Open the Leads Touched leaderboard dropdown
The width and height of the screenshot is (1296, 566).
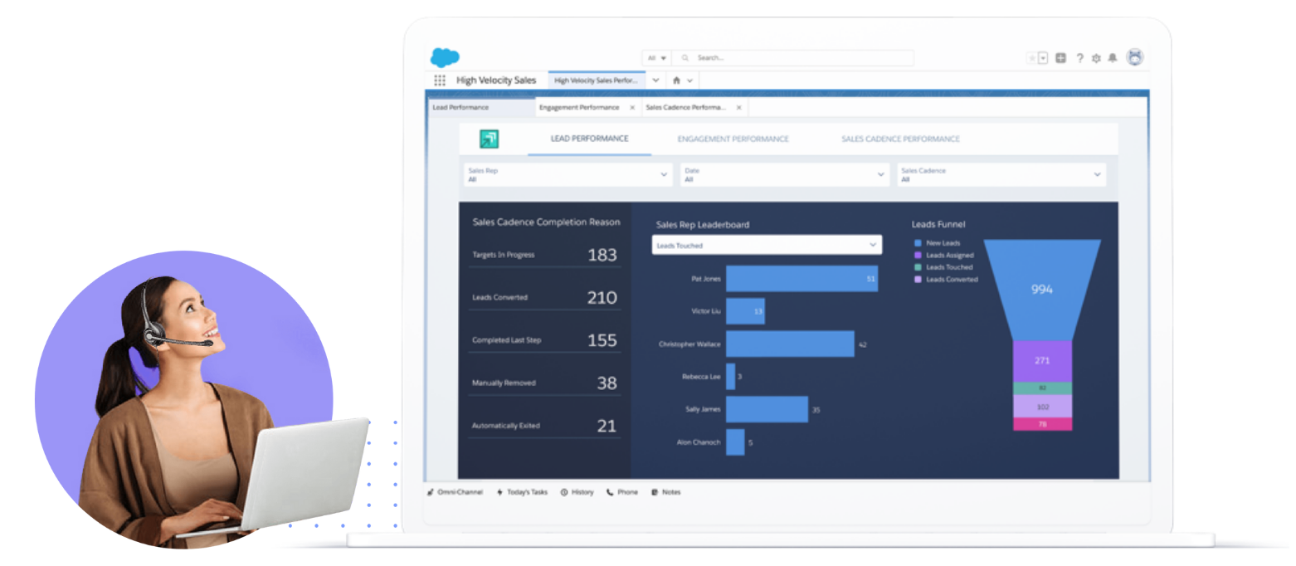pyautogui.click(x=767, y=245)
